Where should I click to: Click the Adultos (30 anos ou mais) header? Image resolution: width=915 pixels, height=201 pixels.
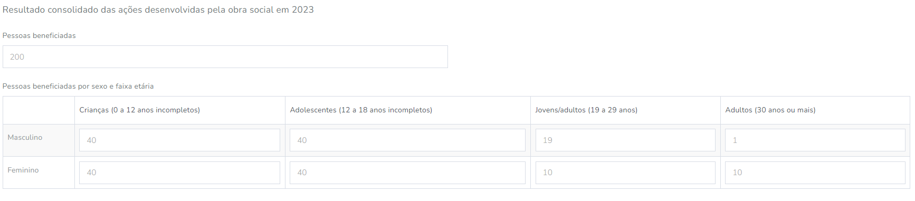pos(770,110)
